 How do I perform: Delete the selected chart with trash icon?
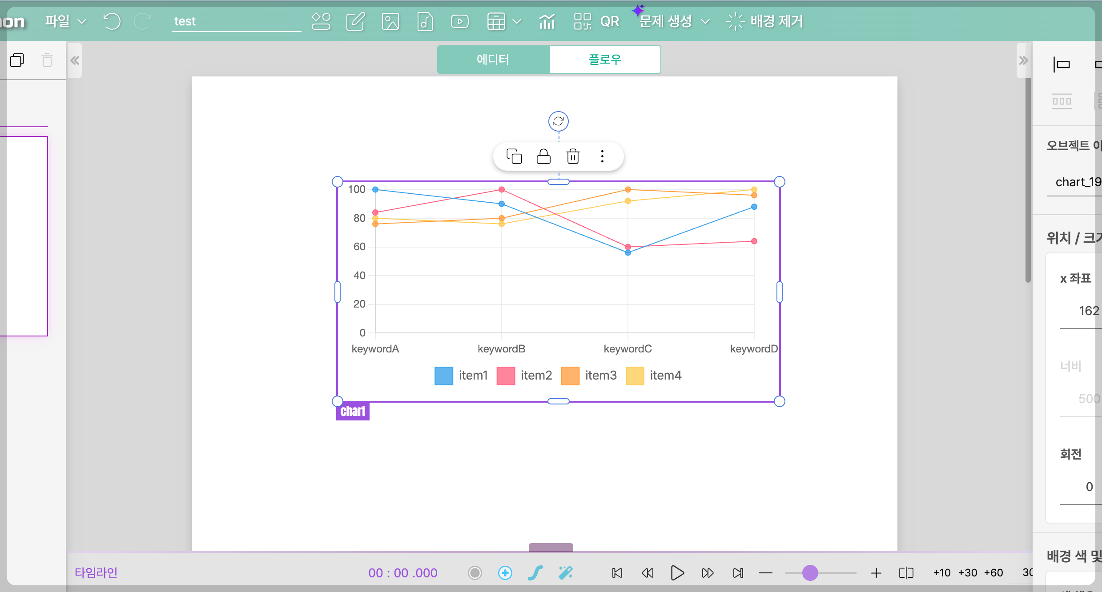click(573, 156)
